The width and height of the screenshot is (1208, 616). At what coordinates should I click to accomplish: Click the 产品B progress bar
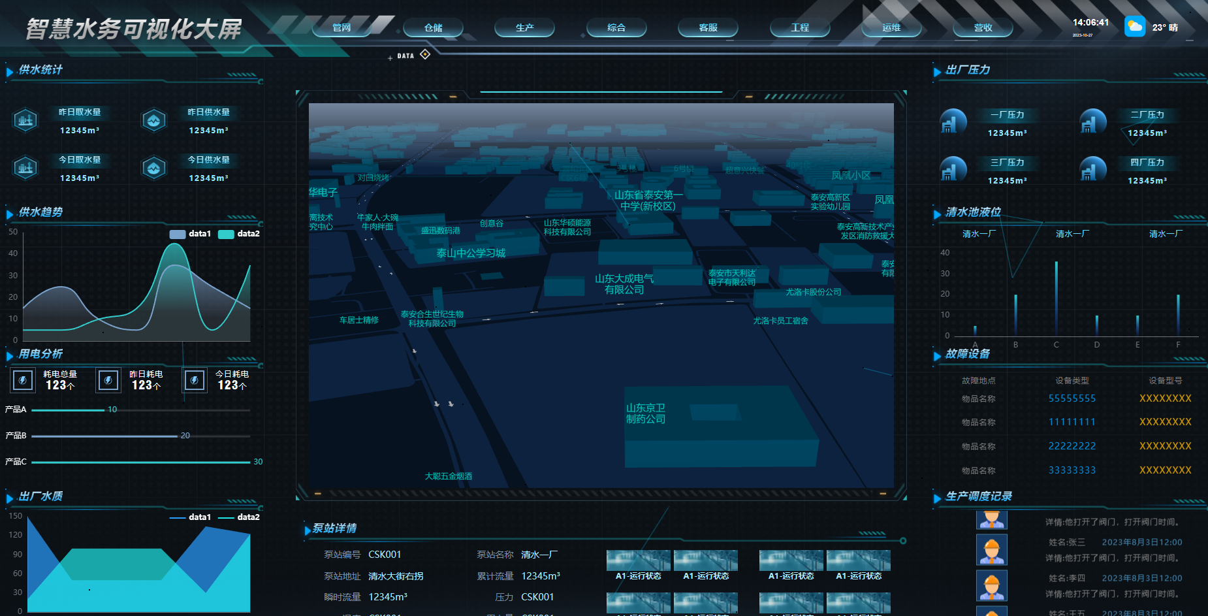pyautogui.click(x=104, y=436)
